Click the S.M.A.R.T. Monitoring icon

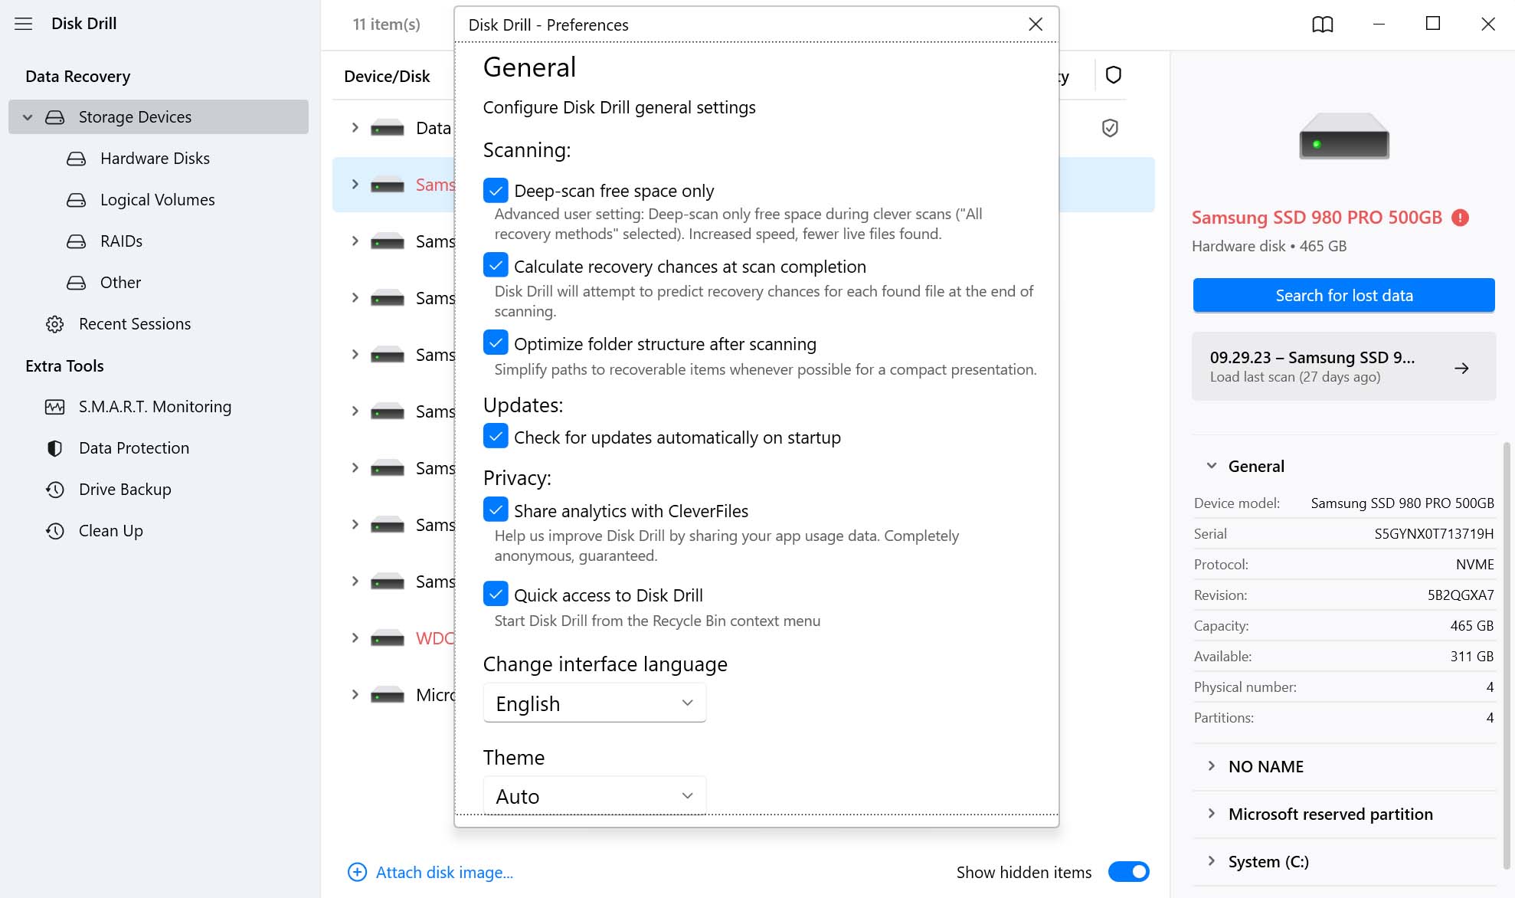tap(54, 406)
